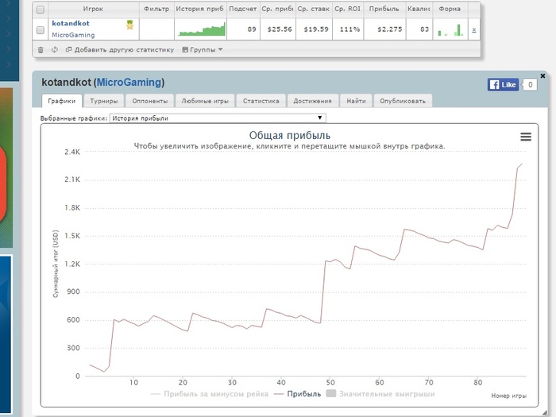Click MicroGaming link in the table row

point(73,35)
